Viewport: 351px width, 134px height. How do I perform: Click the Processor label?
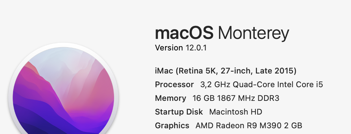[x=174, y=85]
